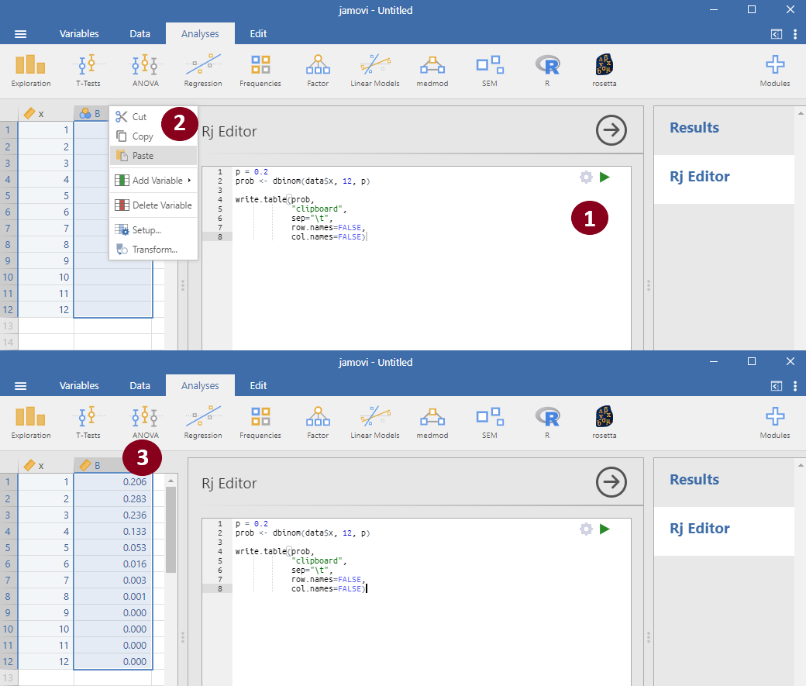Open Frequencies menu in top window
806x686 pixels.
[x=260, y=71]
